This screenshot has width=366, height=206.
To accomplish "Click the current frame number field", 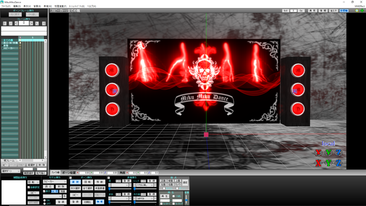I will [x=24, y=23].
